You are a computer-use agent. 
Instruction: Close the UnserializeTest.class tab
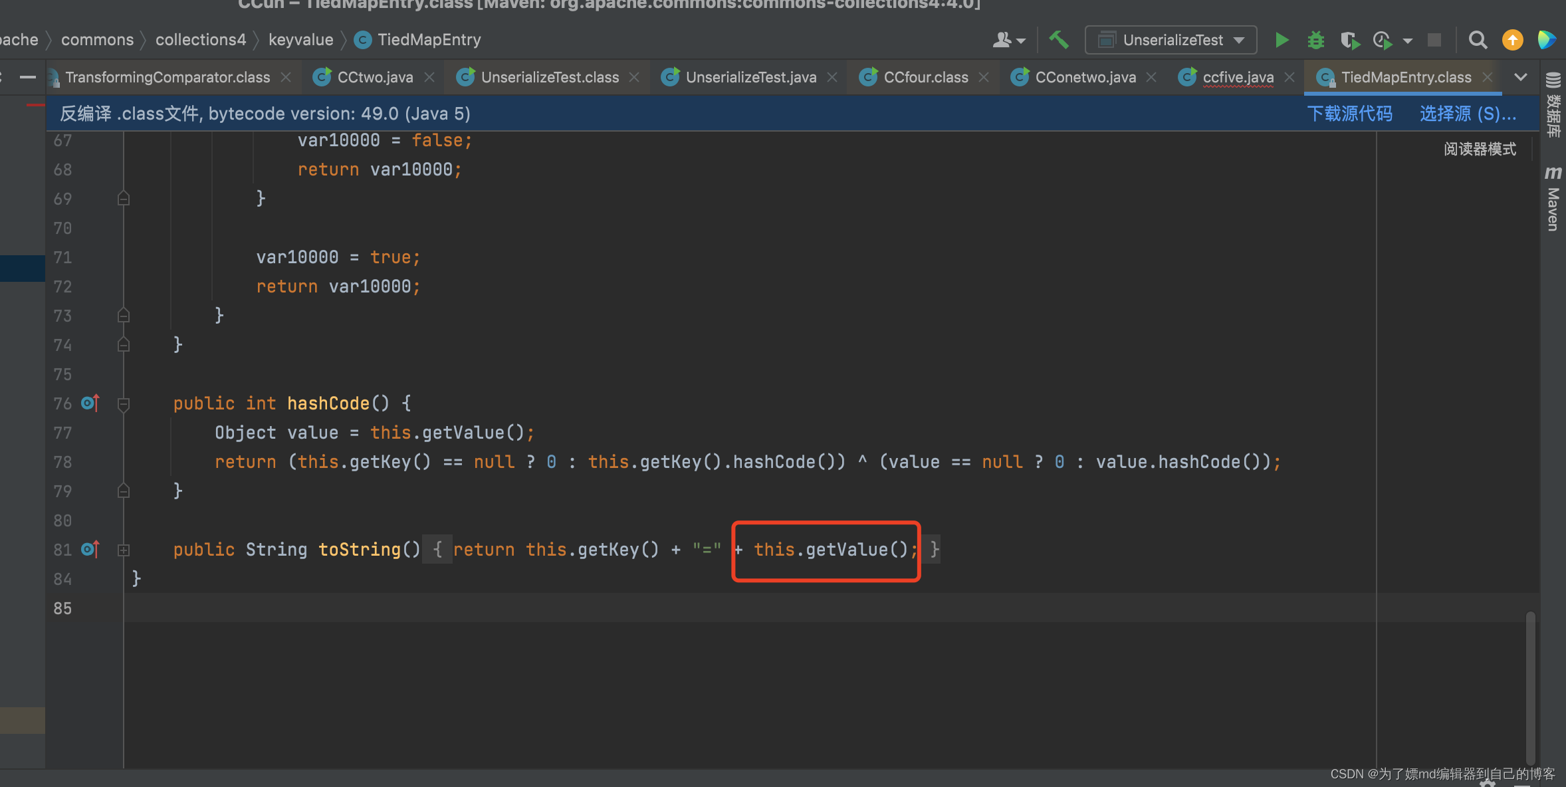click(634, 77)
